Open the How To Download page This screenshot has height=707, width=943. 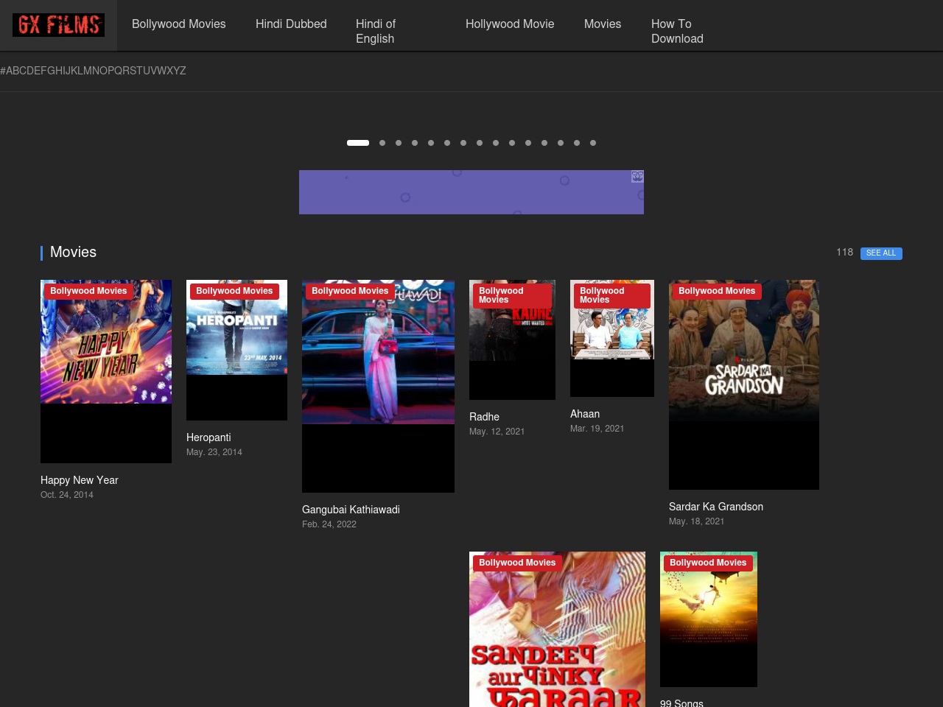coord(677,31)
